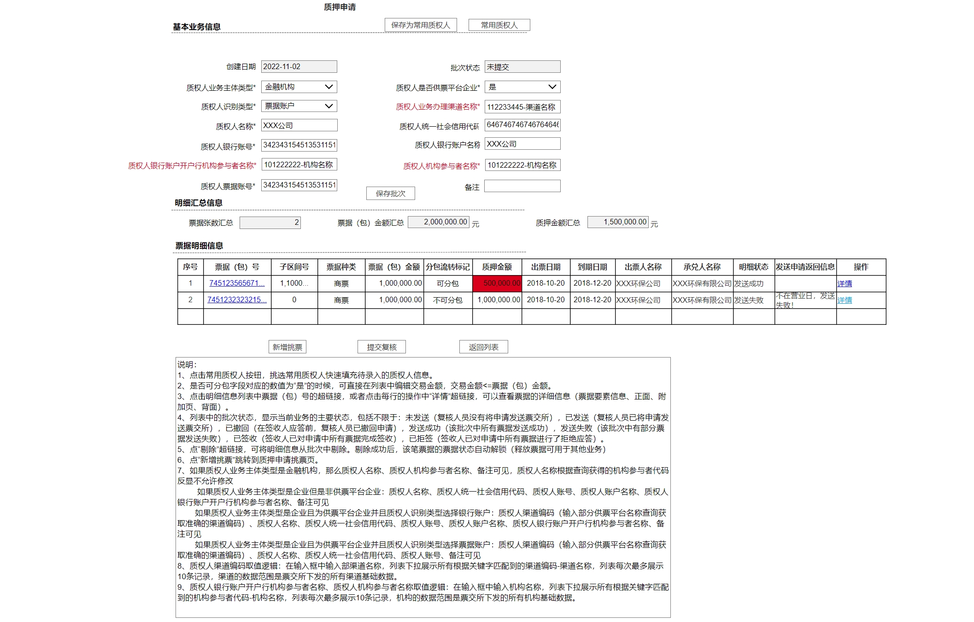Click the 不可分包 cell in row 2
Screen dimensions: 974x622
[x=448, y=300]
